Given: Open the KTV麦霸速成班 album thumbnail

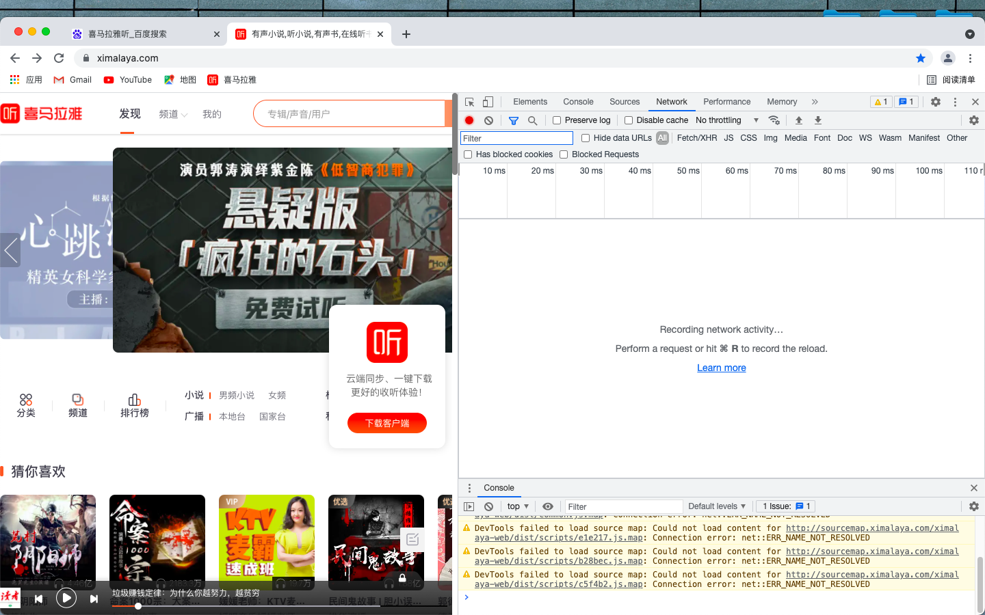Looking at the screenshot, I should pos(267,543).
